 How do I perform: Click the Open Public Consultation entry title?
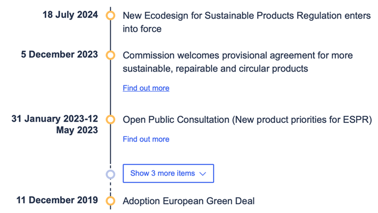[x=247, y=120]
